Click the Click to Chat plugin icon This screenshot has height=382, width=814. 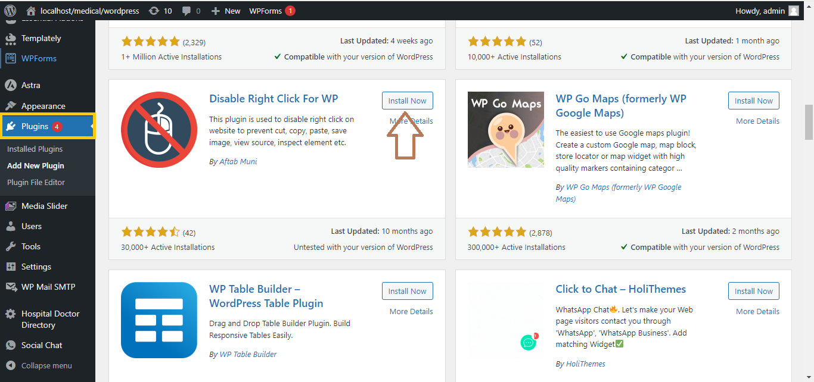pyautogui.click(x=505, y=320)
